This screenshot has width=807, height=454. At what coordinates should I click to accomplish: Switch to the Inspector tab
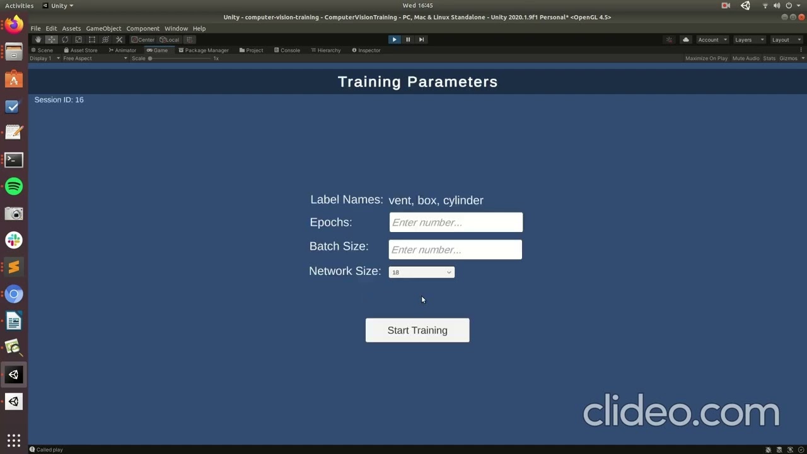(366, 50)
